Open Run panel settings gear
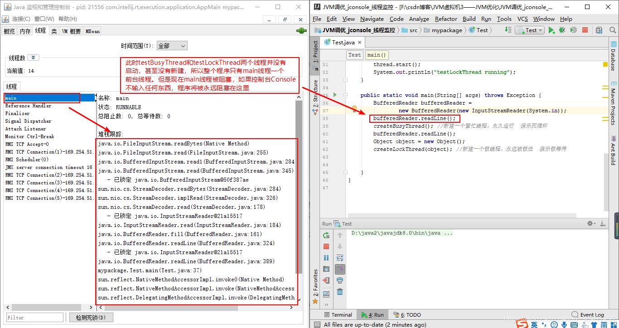Image resolution: width=619 pixels, height=328 pixels. [x=591, y=223]
